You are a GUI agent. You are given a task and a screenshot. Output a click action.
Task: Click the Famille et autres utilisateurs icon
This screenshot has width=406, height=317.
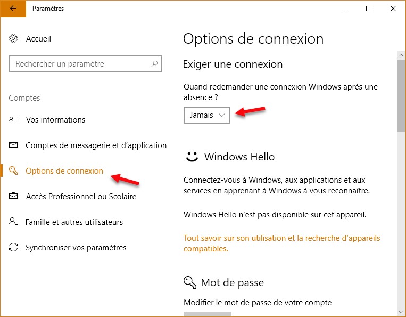pyautogui.click(x=14, y=222)
